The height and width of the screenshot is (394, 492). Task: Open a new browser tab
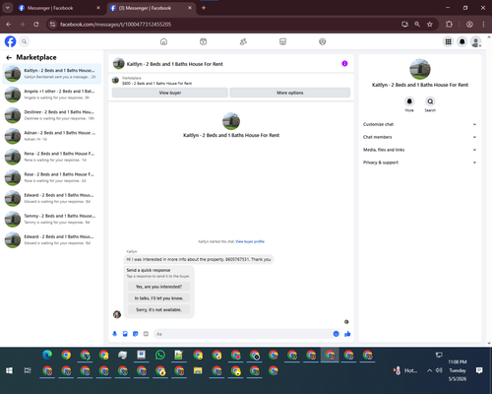(x=204, y=8)
